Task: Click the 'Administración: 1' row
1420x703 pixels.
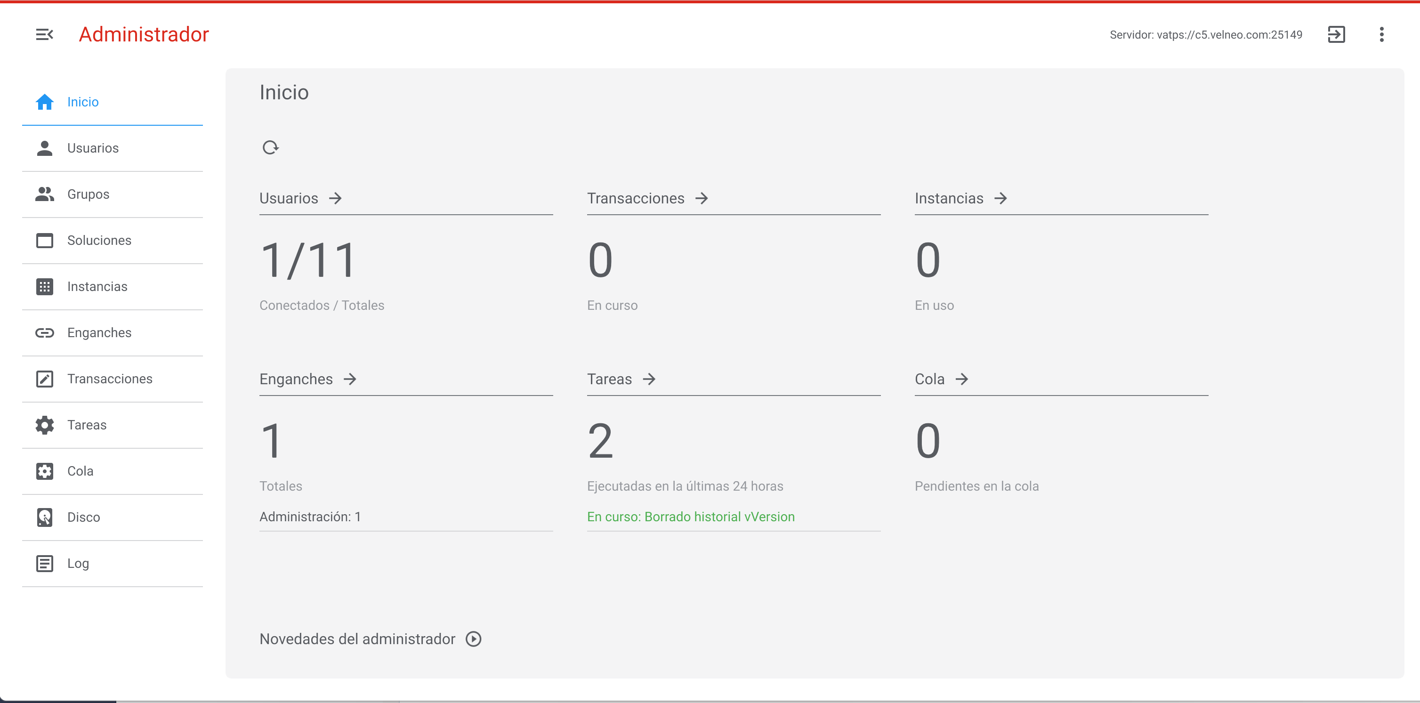Action: 406,517
